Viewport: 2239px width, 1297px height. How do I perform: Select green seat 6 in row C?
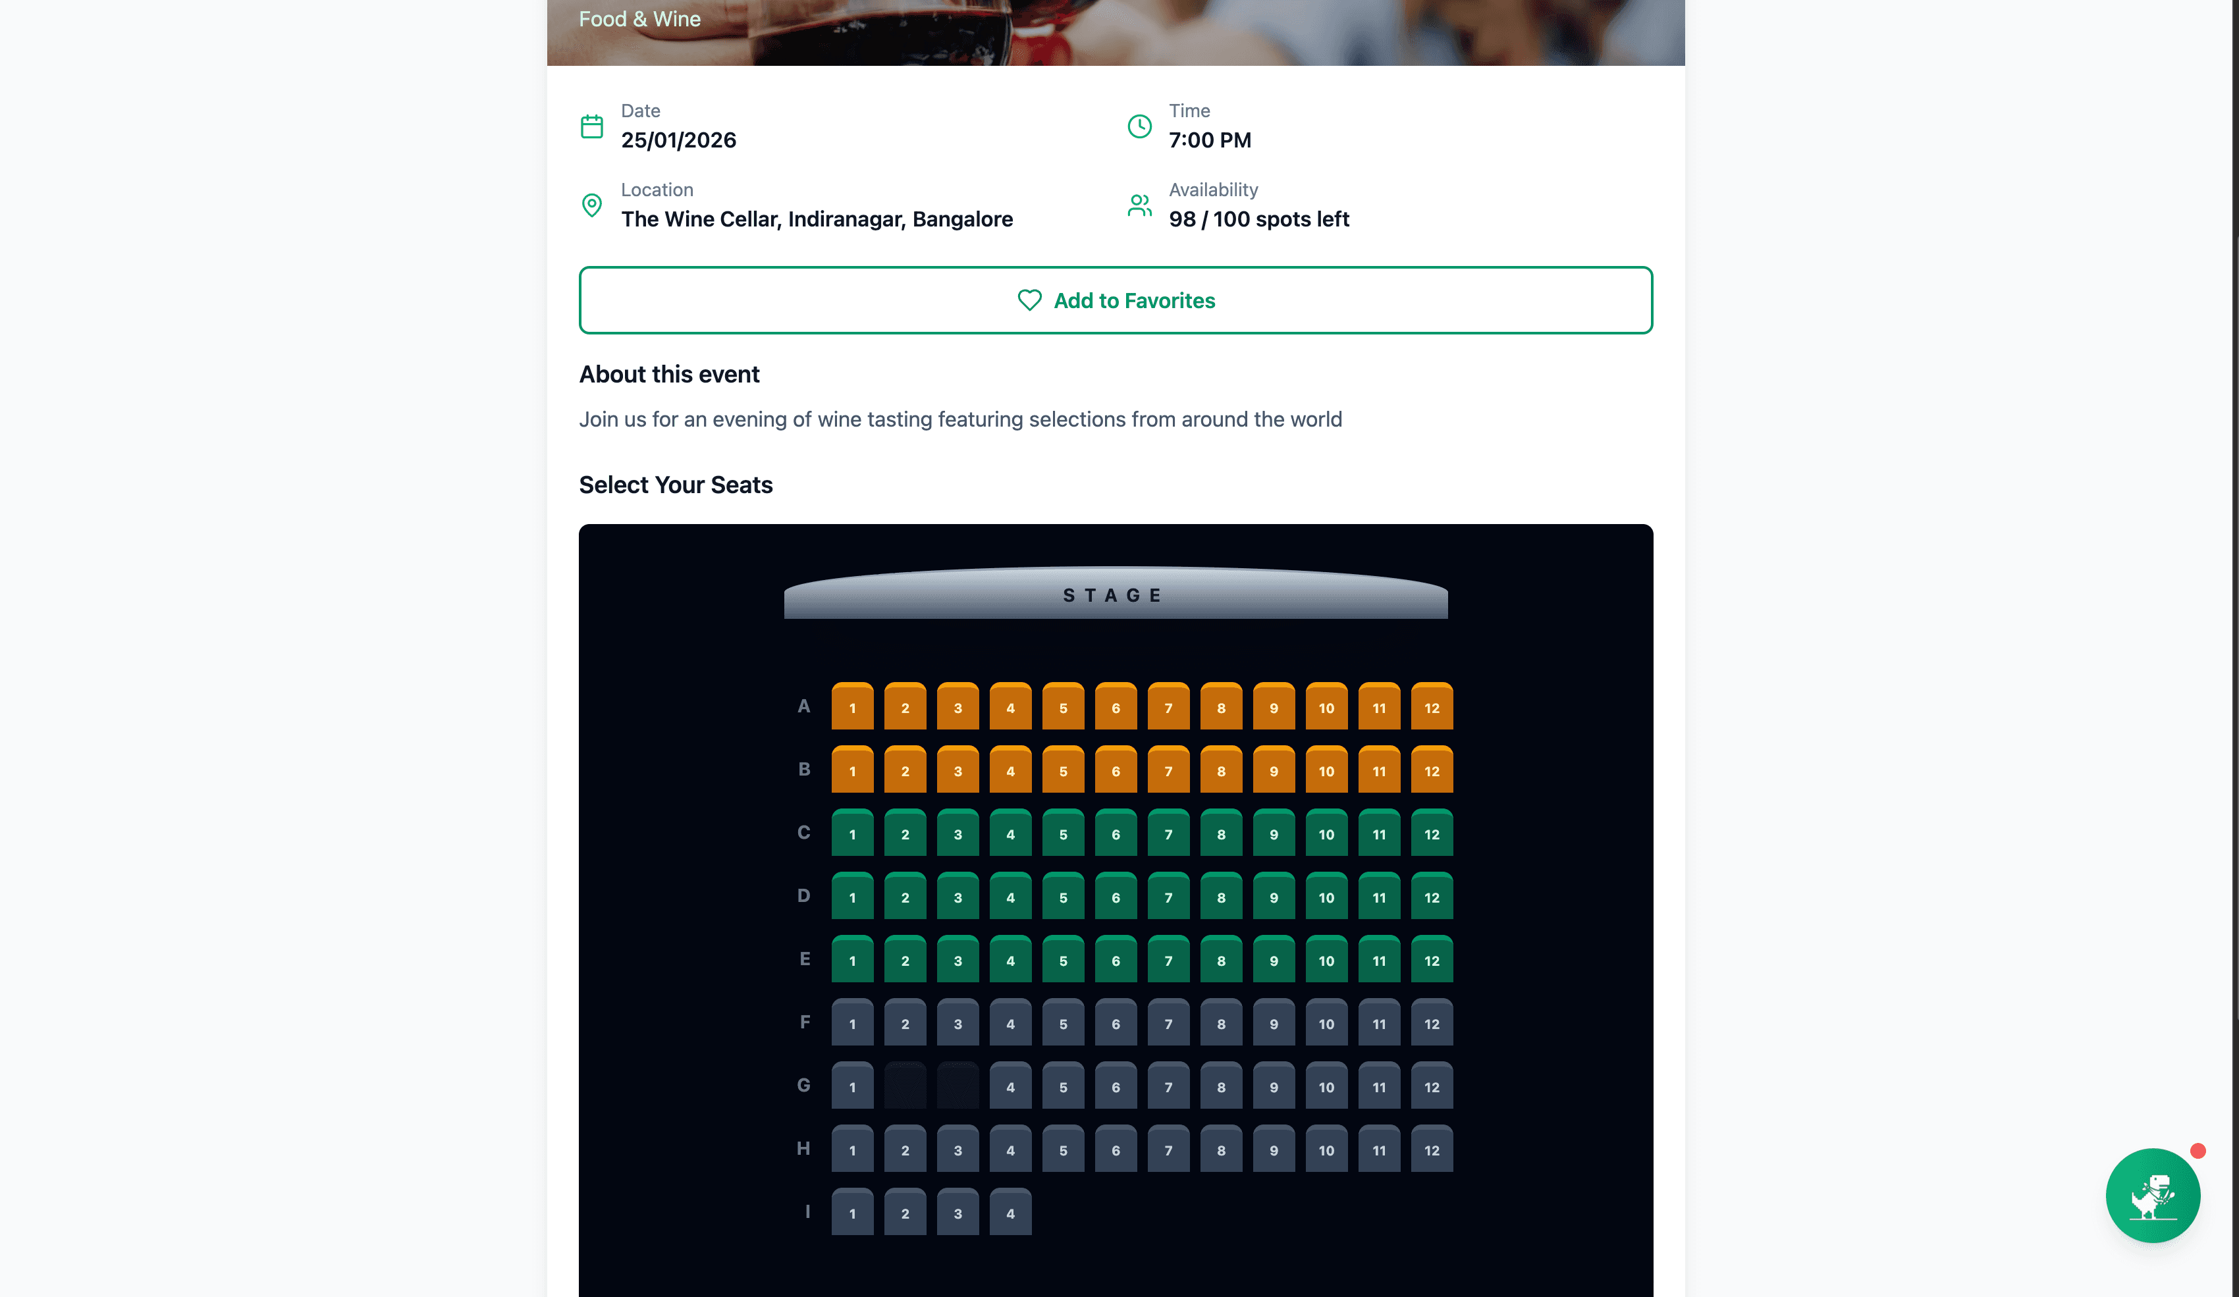click(1115, 834)
